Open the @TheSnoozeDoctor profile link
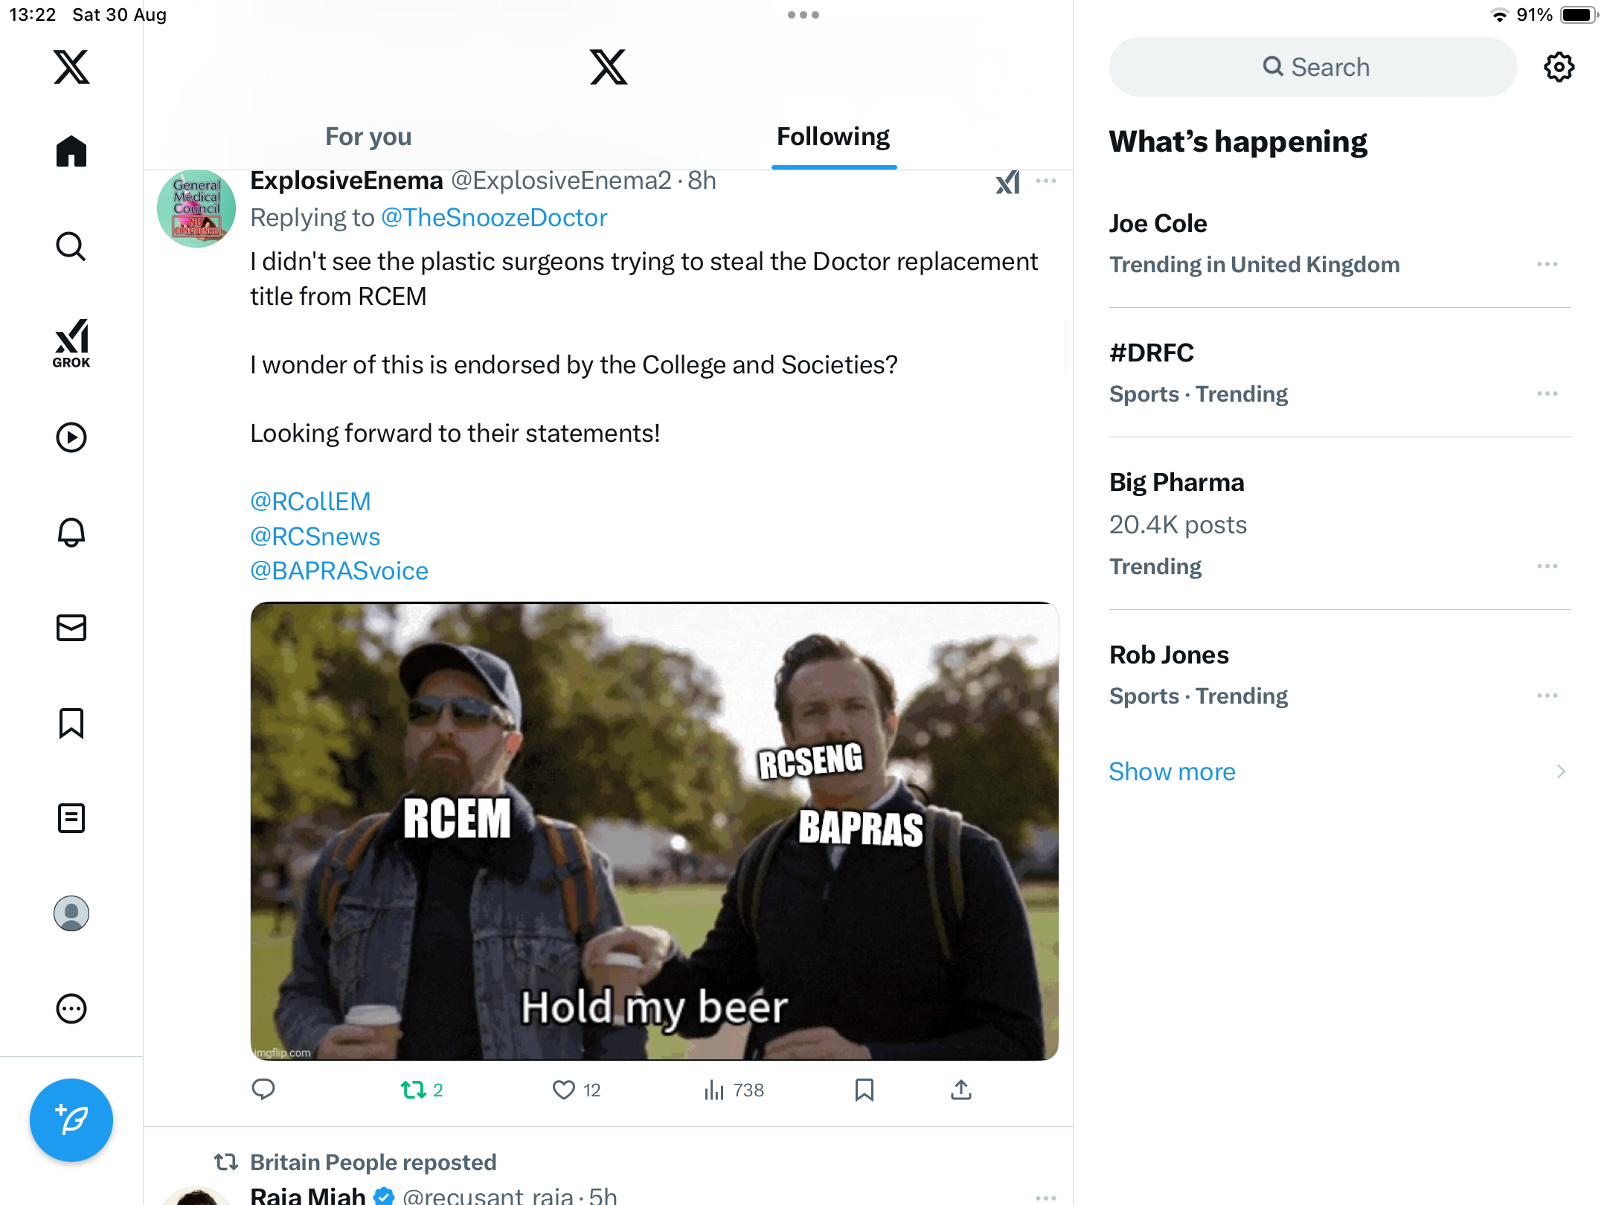 [x=494, y=218]
